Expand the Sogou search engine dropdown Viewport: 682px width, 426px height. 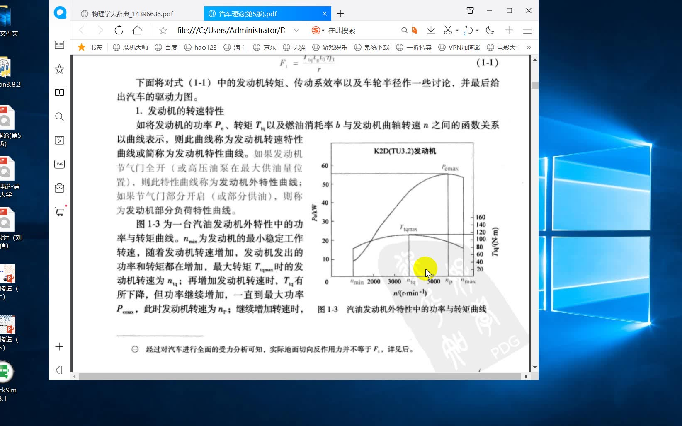[323, 31]
